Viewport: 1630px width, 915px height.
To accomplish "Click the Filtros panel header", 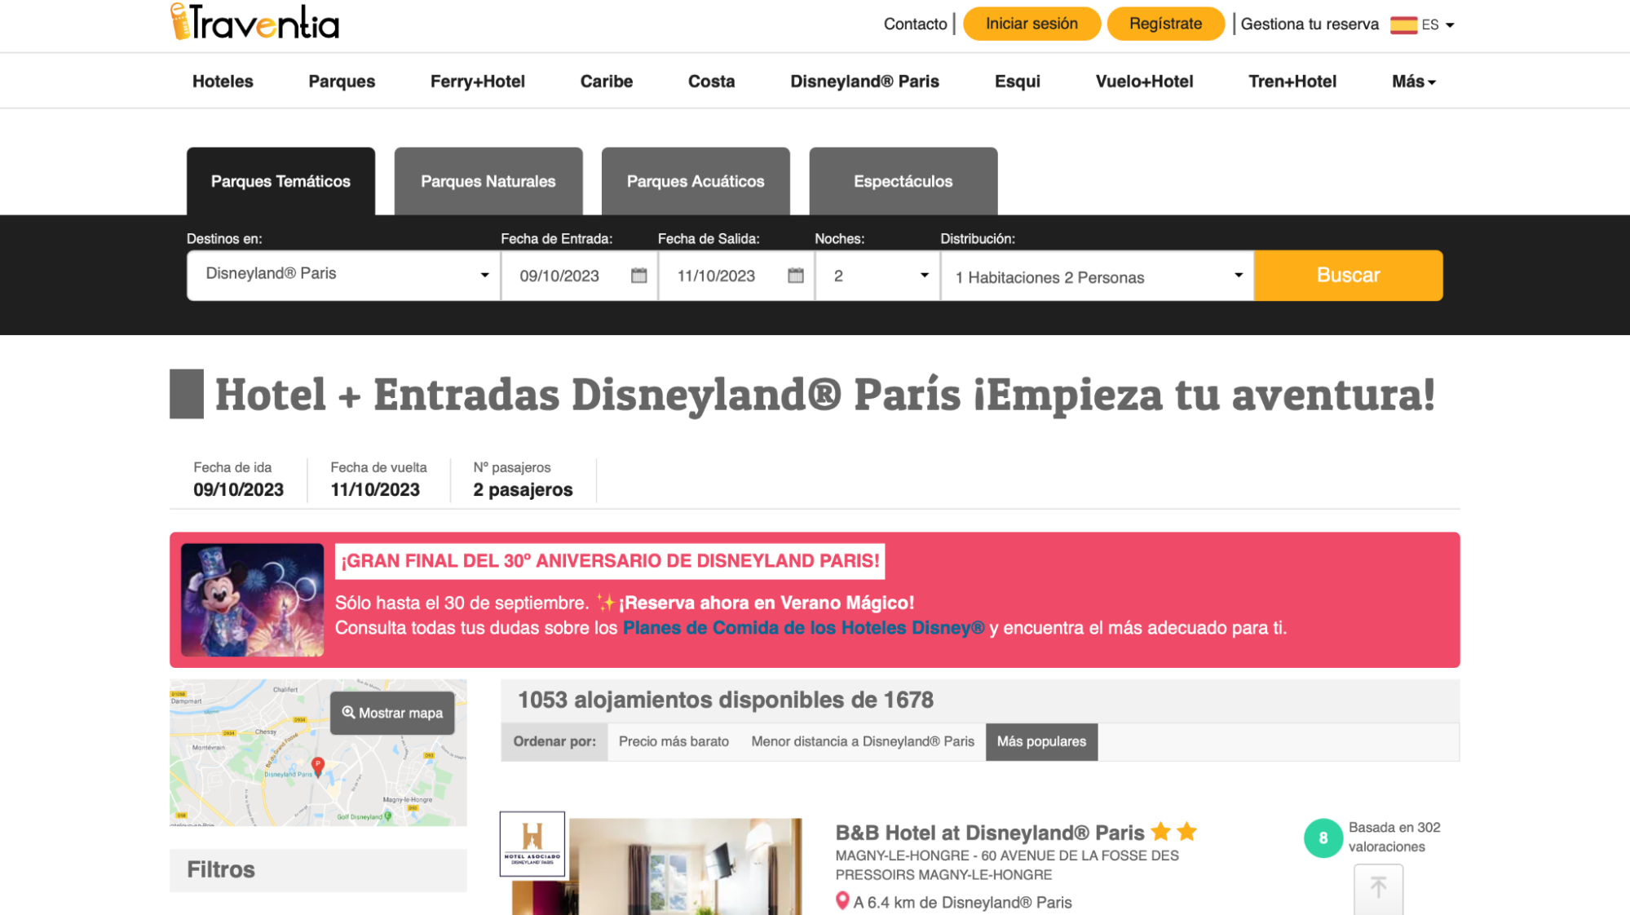I will [318, 869].
